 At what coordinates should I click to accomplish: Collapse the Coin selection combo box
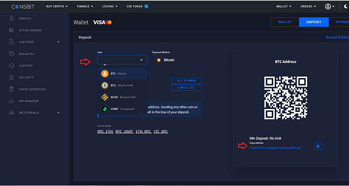[x=122, y=60]
